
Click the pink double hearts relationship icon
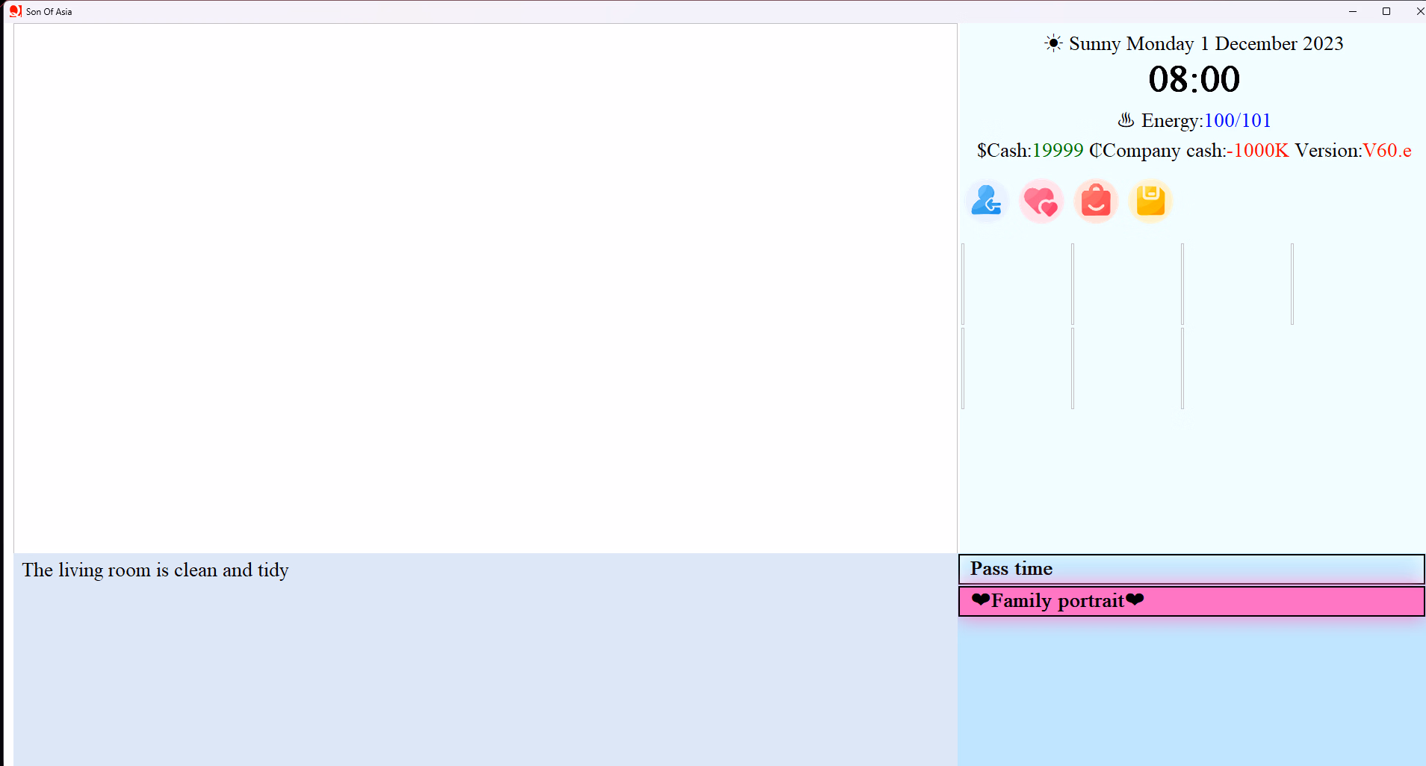(1041, 201)
